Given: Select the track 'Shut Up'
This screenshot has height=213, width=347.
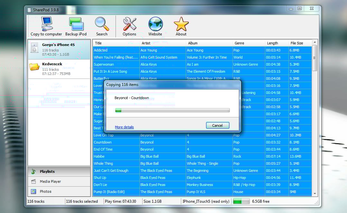Looking at the screenshot, I should (x=100, y=178).
